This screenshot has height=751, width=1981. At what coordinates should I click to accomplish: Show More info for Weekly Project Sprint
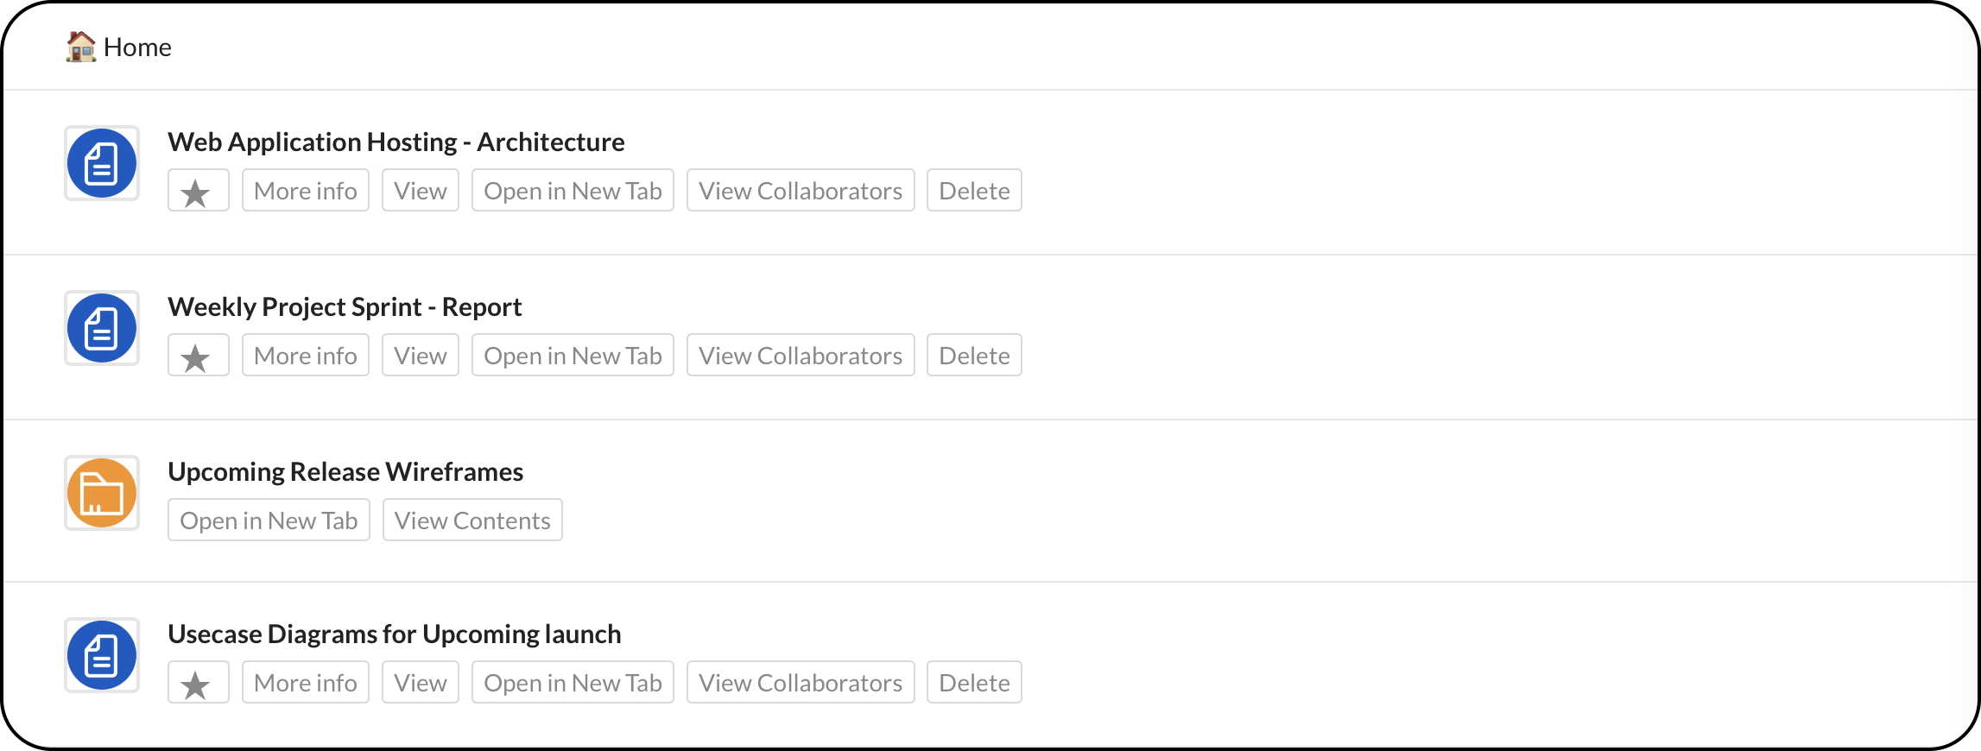point(306,355)
